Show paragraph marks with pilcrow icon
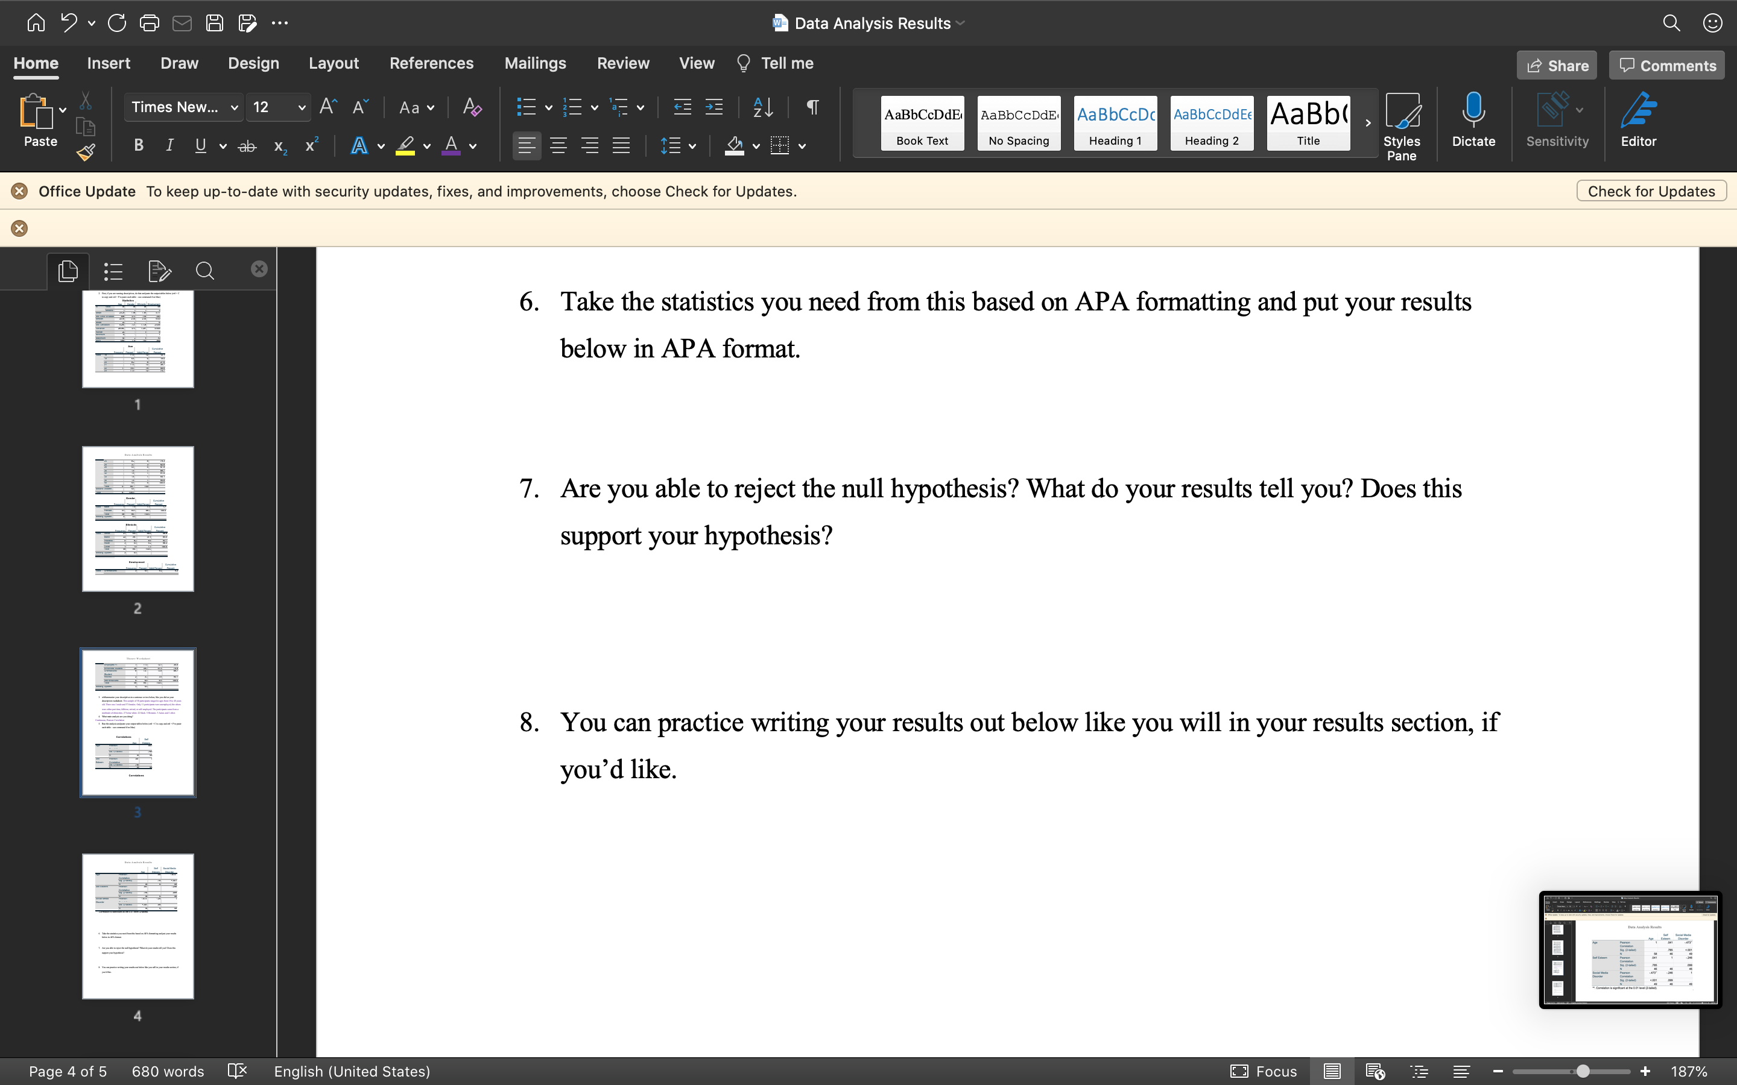This screenshot has width=1737, height=1085. pos(812,108)
